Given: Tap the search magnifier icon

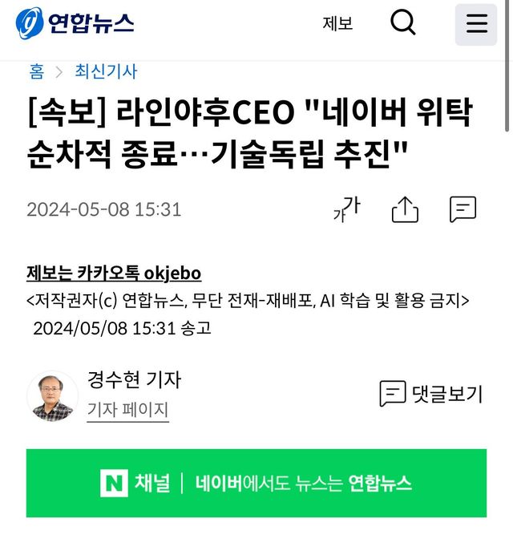Looking at the screenshot, I should click(x=403, y=22).
